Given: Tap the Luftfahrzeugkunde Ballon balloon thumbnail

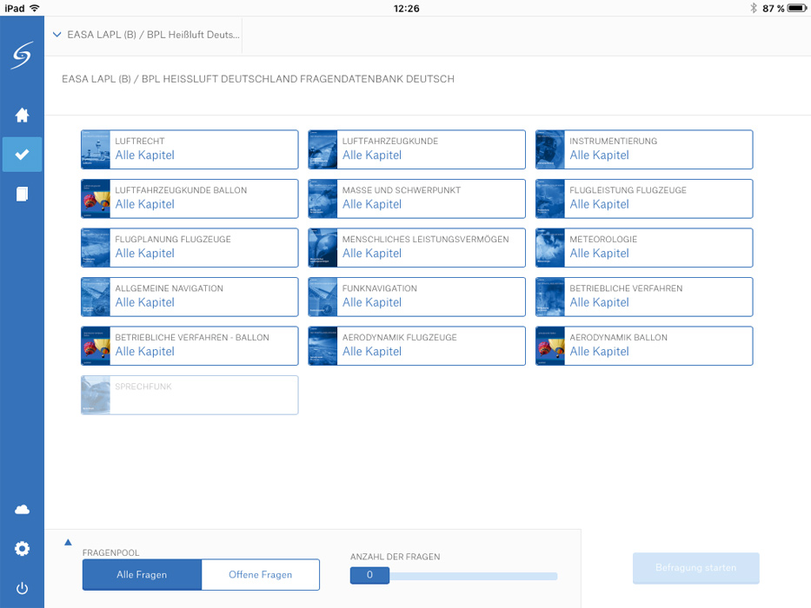Looking at the screenshot, I should pos(96,199).
